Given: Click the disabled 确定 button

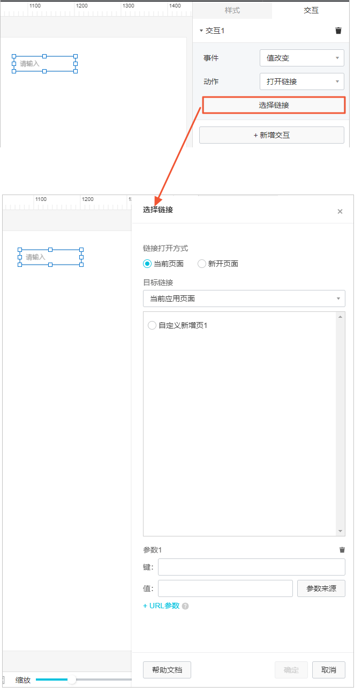Looking at the screenshot, I should tap(291, 670).
